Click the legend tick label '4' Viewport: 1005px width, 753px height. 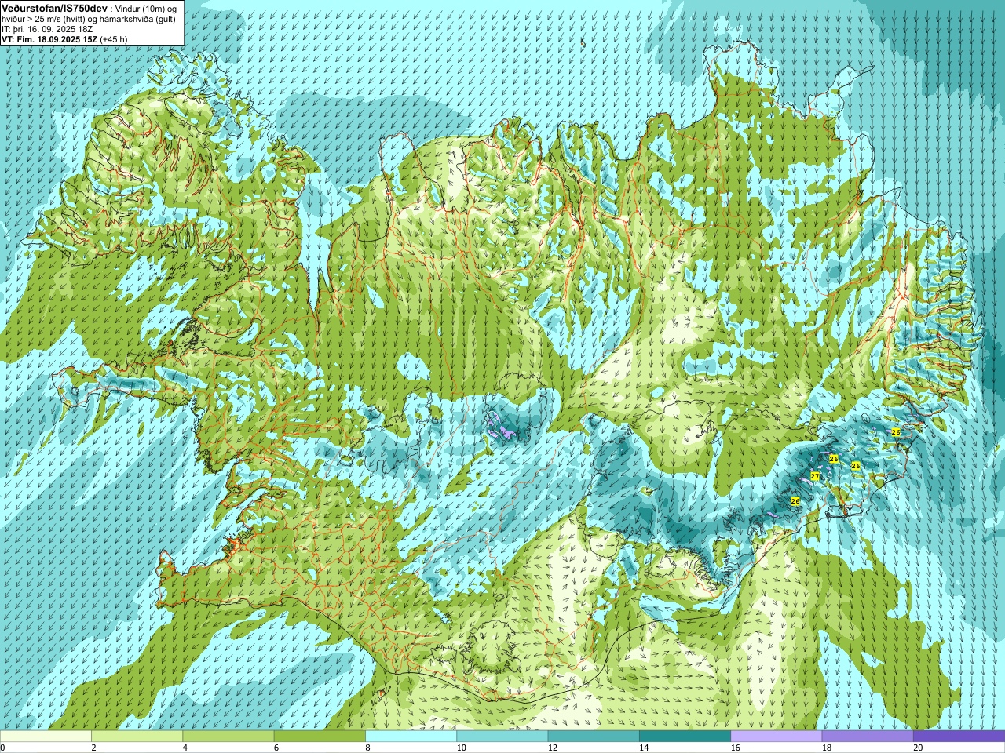pyautogui.click(x=185, y=748)
